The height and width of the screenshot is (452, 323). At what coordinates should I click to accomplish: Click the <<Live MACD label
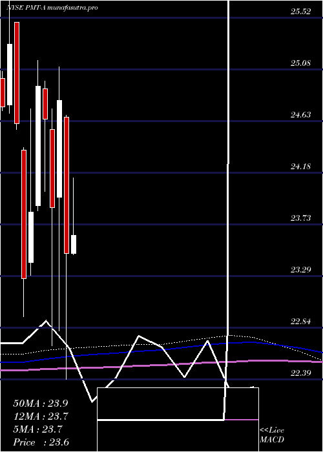(x=272, y=435)
